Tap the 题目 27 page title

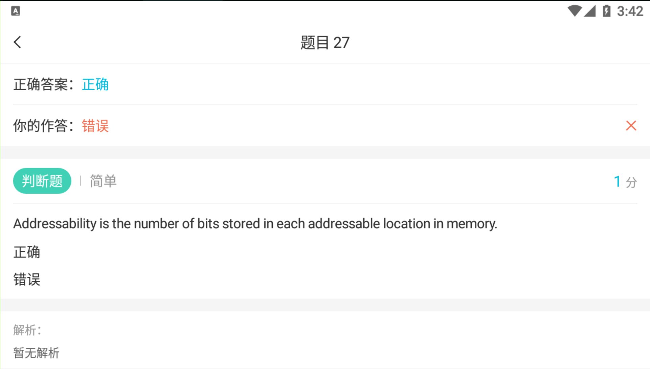325,43
